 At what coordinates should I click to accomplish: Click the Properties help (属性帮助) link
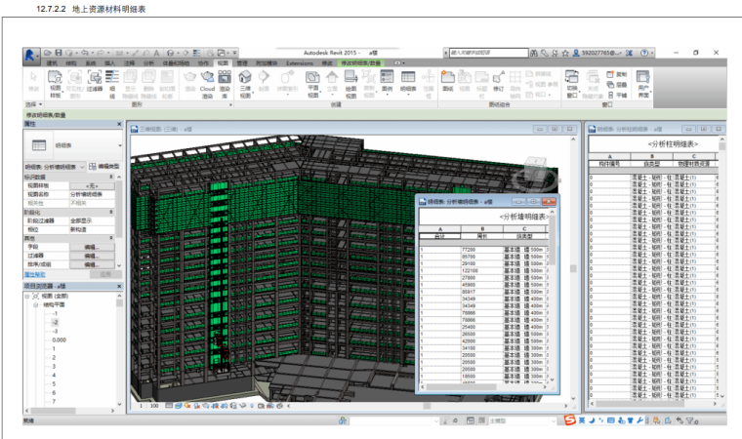[x=36, y=275]
